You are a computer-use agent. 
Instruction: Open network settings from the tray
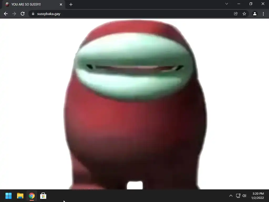pyautogui.click(x=238, y=196)
